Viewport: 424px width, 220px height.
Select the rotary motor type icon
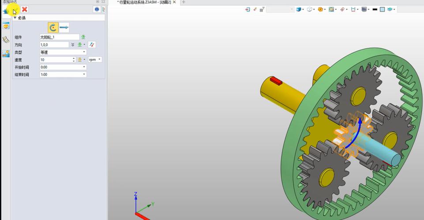(x=53, y=27)
